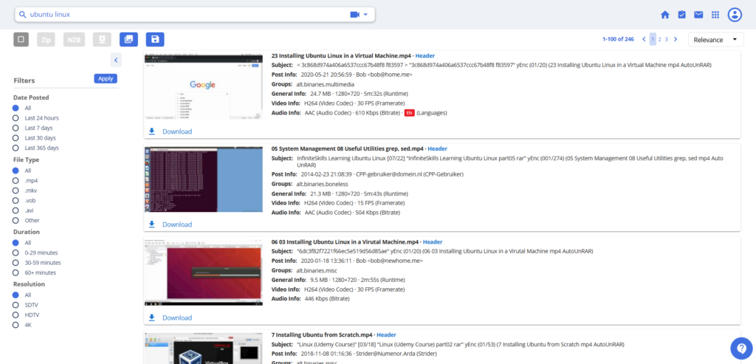The height and width of the screenshot is (364, 756).
Task: Select Date Posted All option
Action: pos(16,108)
